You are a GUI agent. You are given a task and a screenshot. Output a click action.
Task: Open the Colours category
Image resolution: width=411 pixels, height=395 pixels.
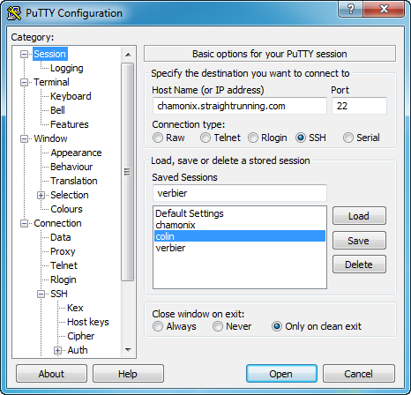tap(66, 209)
